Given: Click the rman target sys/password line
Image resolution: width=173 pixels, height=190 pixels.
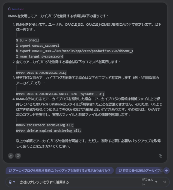Looking at the screenshot, I should point(40,56).
